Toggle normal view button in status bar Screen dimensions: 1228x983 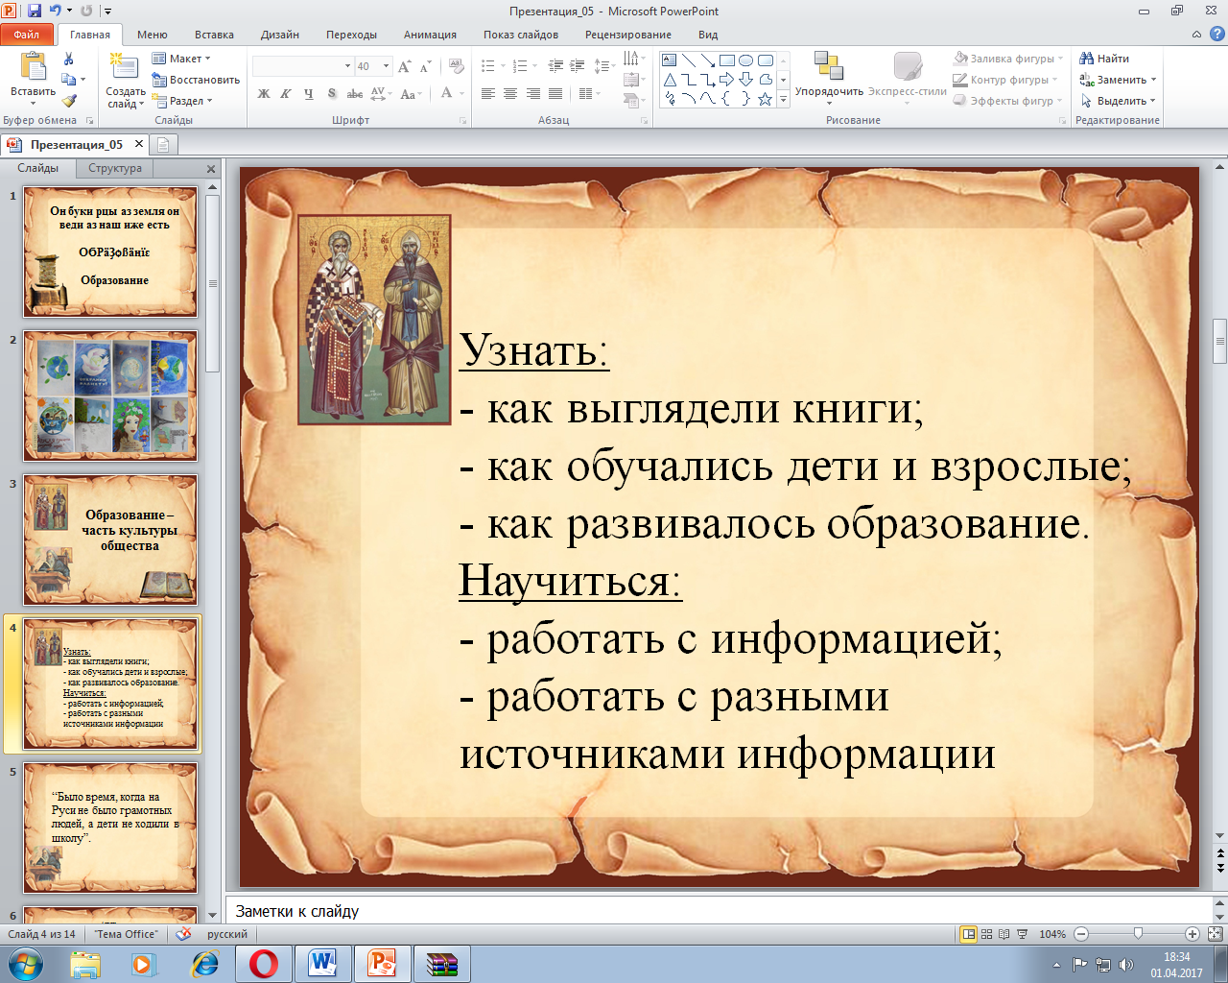969,934
